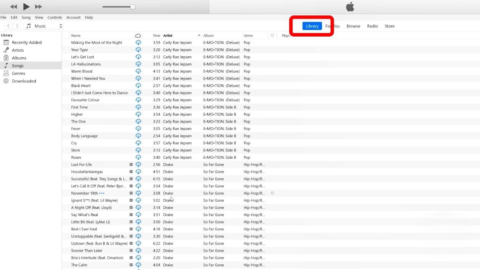Viewport: 480px width, 270px height.
Task: Open the Music media type dropdown
Action: point(43,26)
